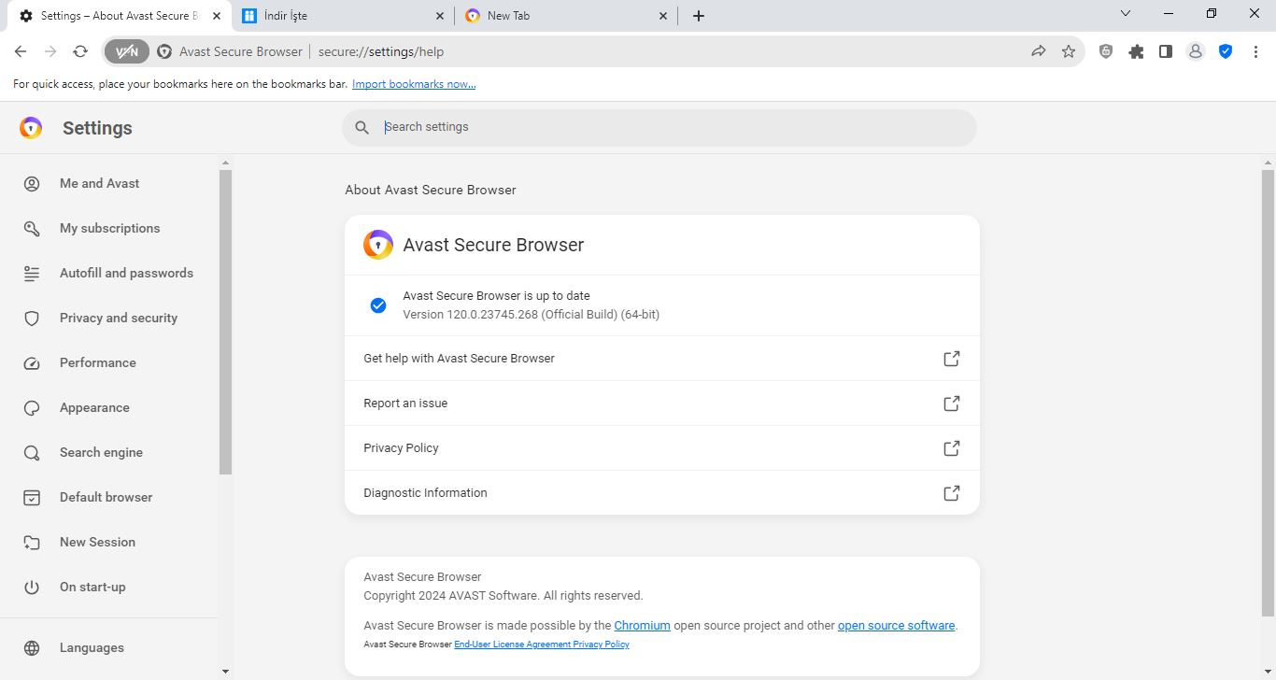Click external link icon beside Report an issue
This screenshot has height=680, width=1276.
click(951, 404)
